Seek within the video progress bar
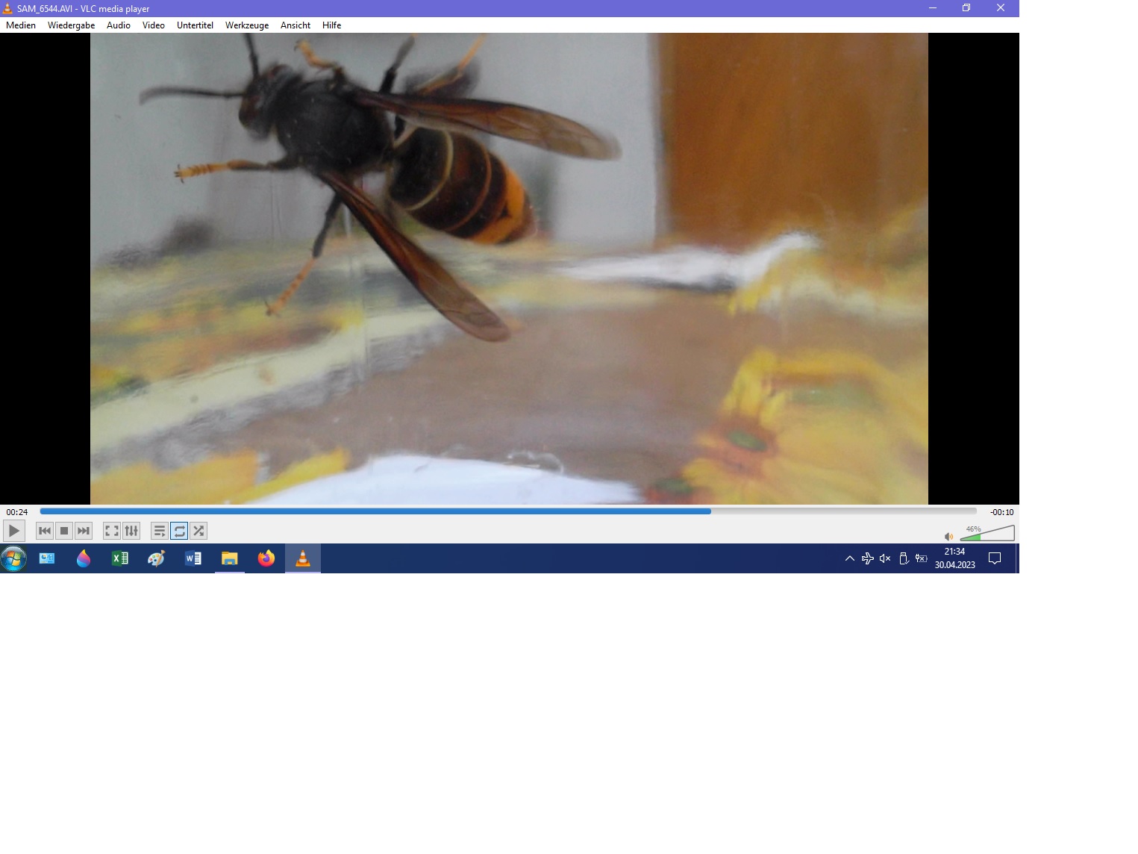The height and width of the screenshot is (854, 1138). point(508,511)
